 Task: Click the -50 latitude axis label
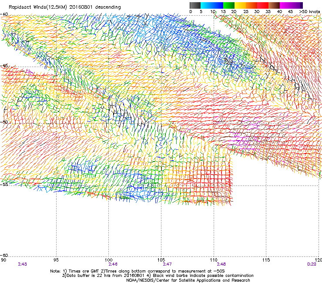click(x=4, y=122)
